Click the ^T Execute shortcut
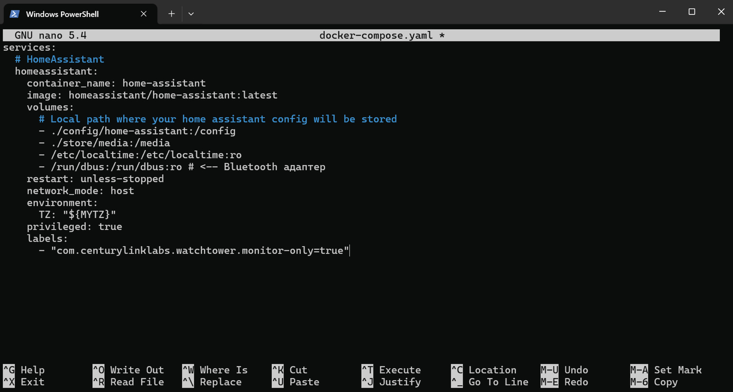This screenshot has width=733, height=392. [x=391, y=370]
